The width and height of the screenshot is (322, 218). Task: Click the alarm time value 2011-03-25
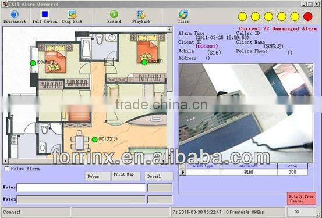222,38
